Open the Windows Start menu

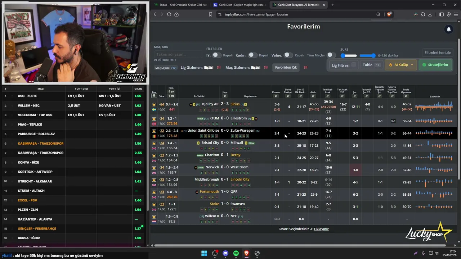204,253
